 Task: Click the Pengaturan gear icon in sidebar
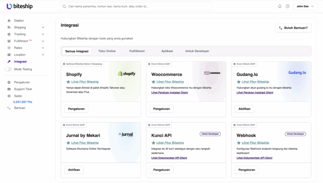9,82
